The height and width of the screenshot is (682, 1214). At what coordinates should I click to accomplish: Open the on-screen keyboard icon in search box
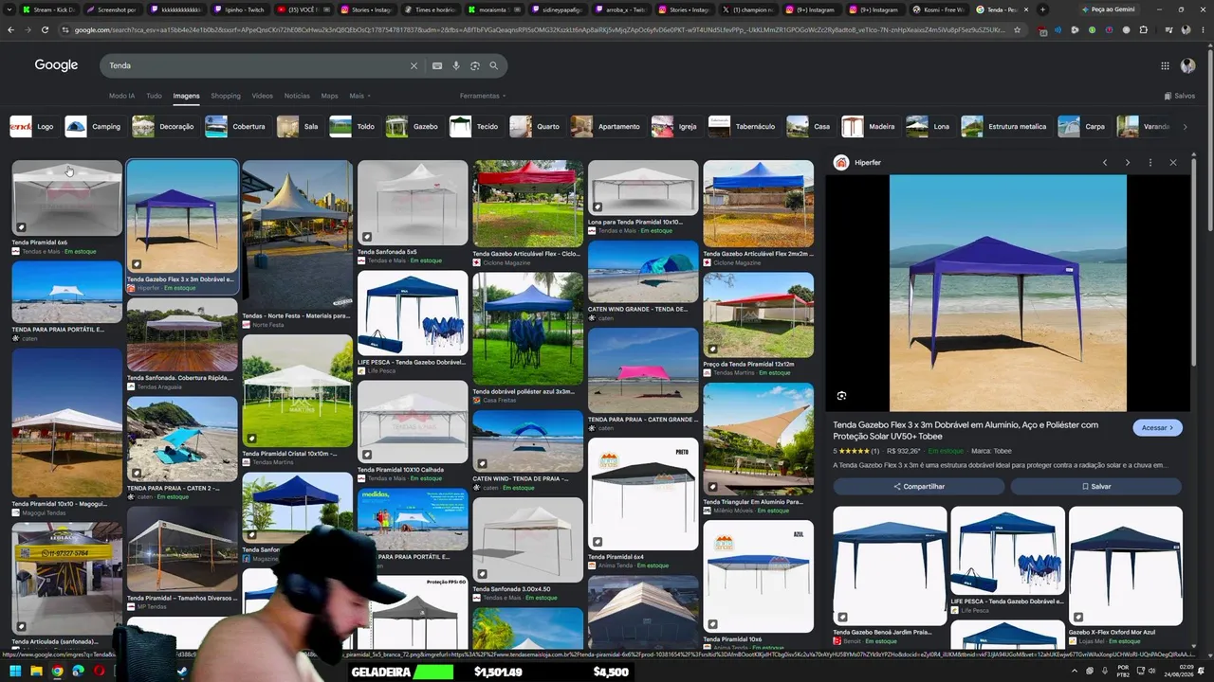pos(437,65)
